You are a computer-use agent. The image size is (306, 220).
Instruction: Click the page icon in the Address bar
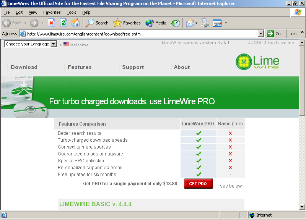pyautogui.click(x=23, y=34)
